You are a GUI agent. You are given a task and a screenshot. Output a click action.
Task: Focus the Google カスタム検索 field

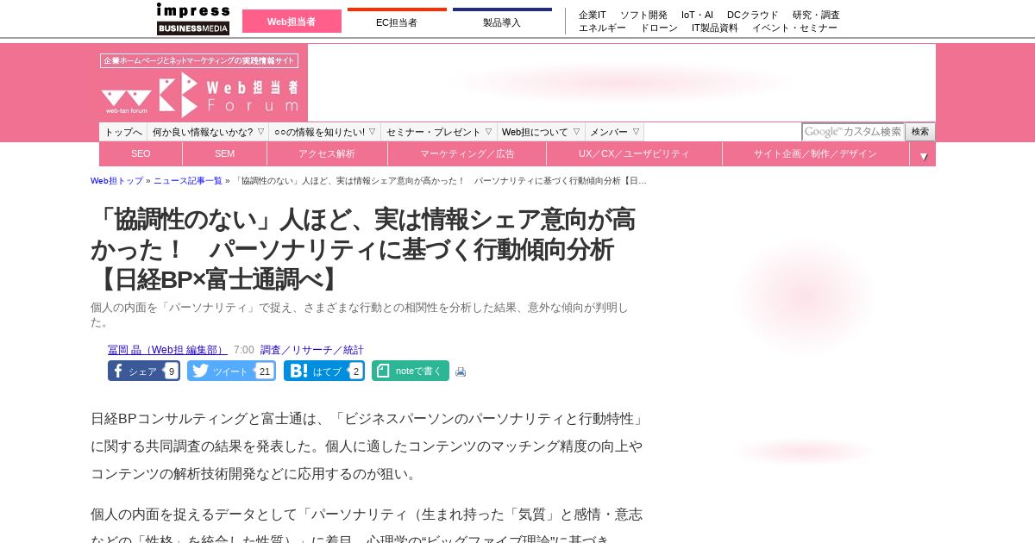point(853,132)
